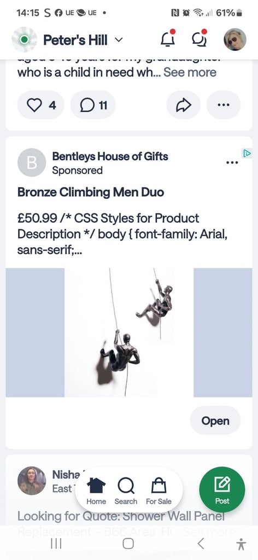Open comments showing 11 replies

(93, 105)
